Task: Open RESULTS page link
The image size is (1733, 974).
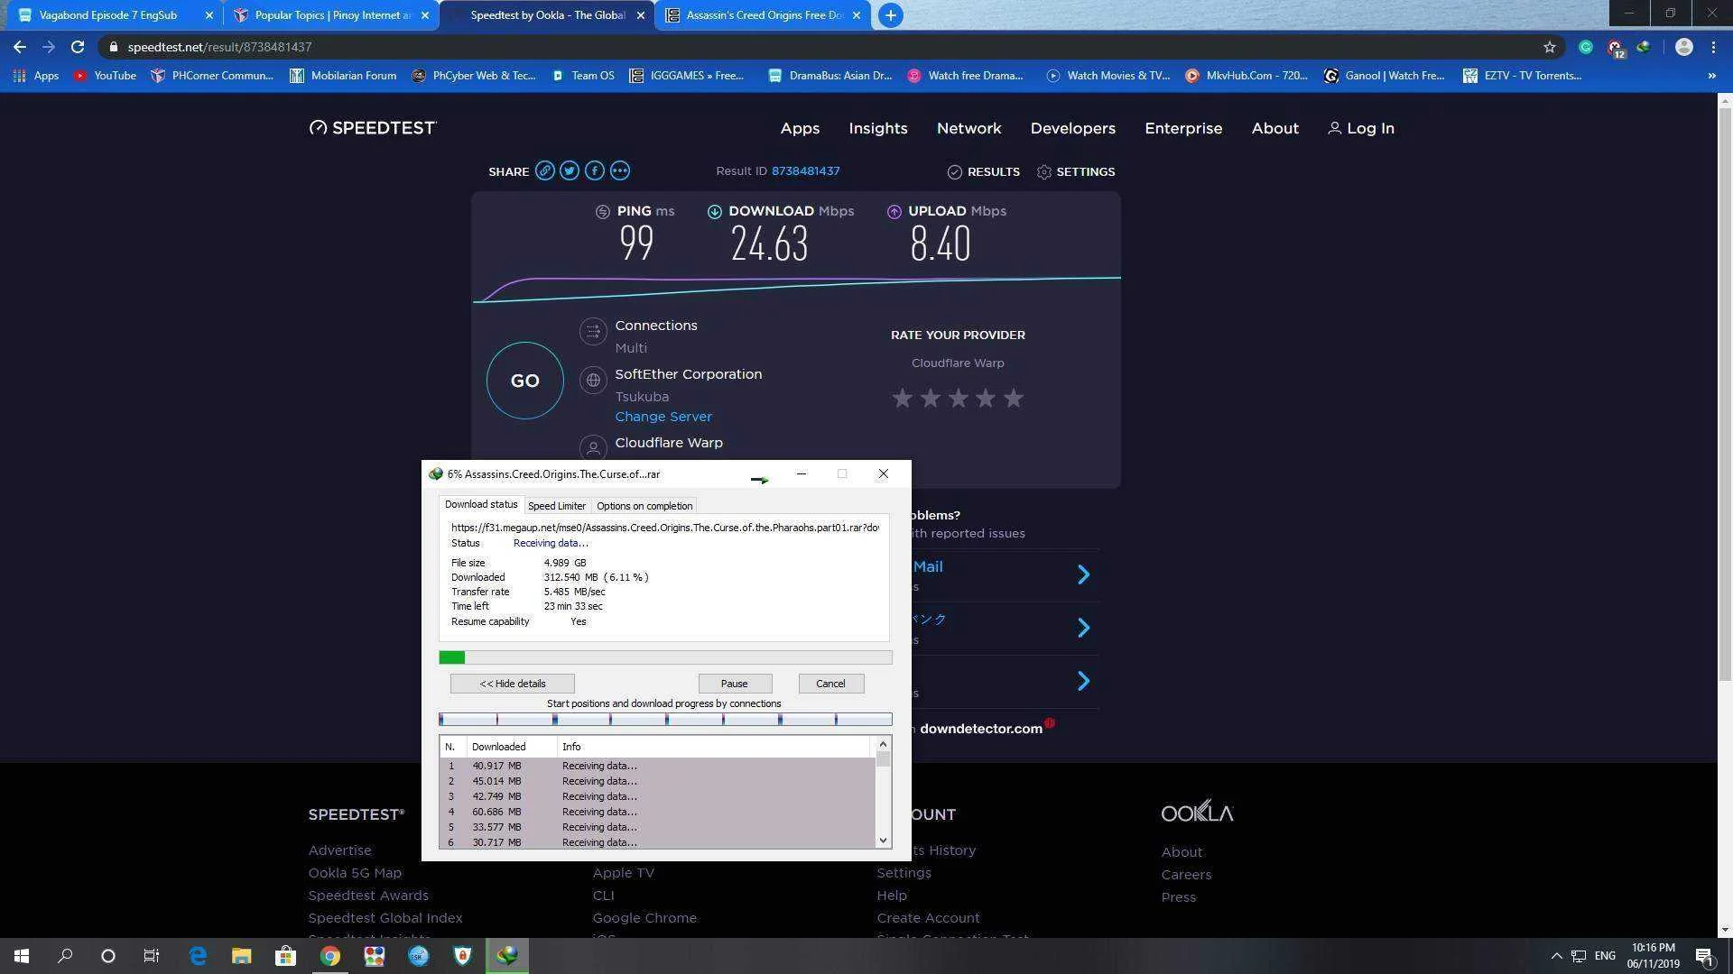Action: (983, 172)
